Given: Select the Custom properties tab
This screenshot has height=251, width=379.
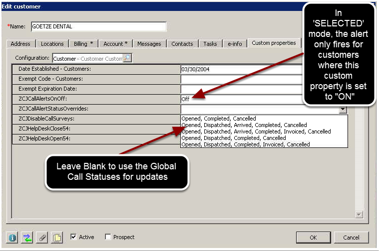Looking at the screenshot, I should tap(274, 43).
